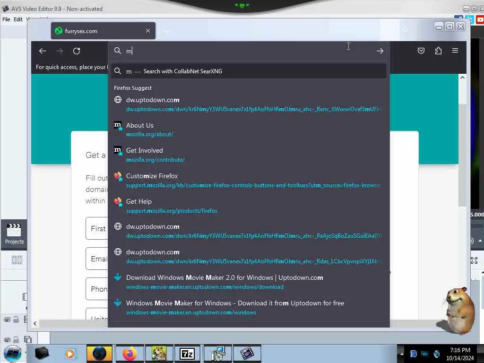This screenshot has height=363, width=484.
Task: Go back with the browser back arrow
Action: 43,51
